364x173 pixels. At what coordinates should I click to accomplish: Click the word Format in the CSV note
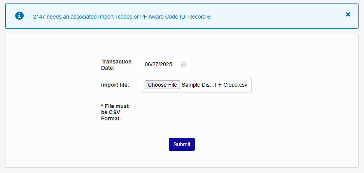pos(110,119)
